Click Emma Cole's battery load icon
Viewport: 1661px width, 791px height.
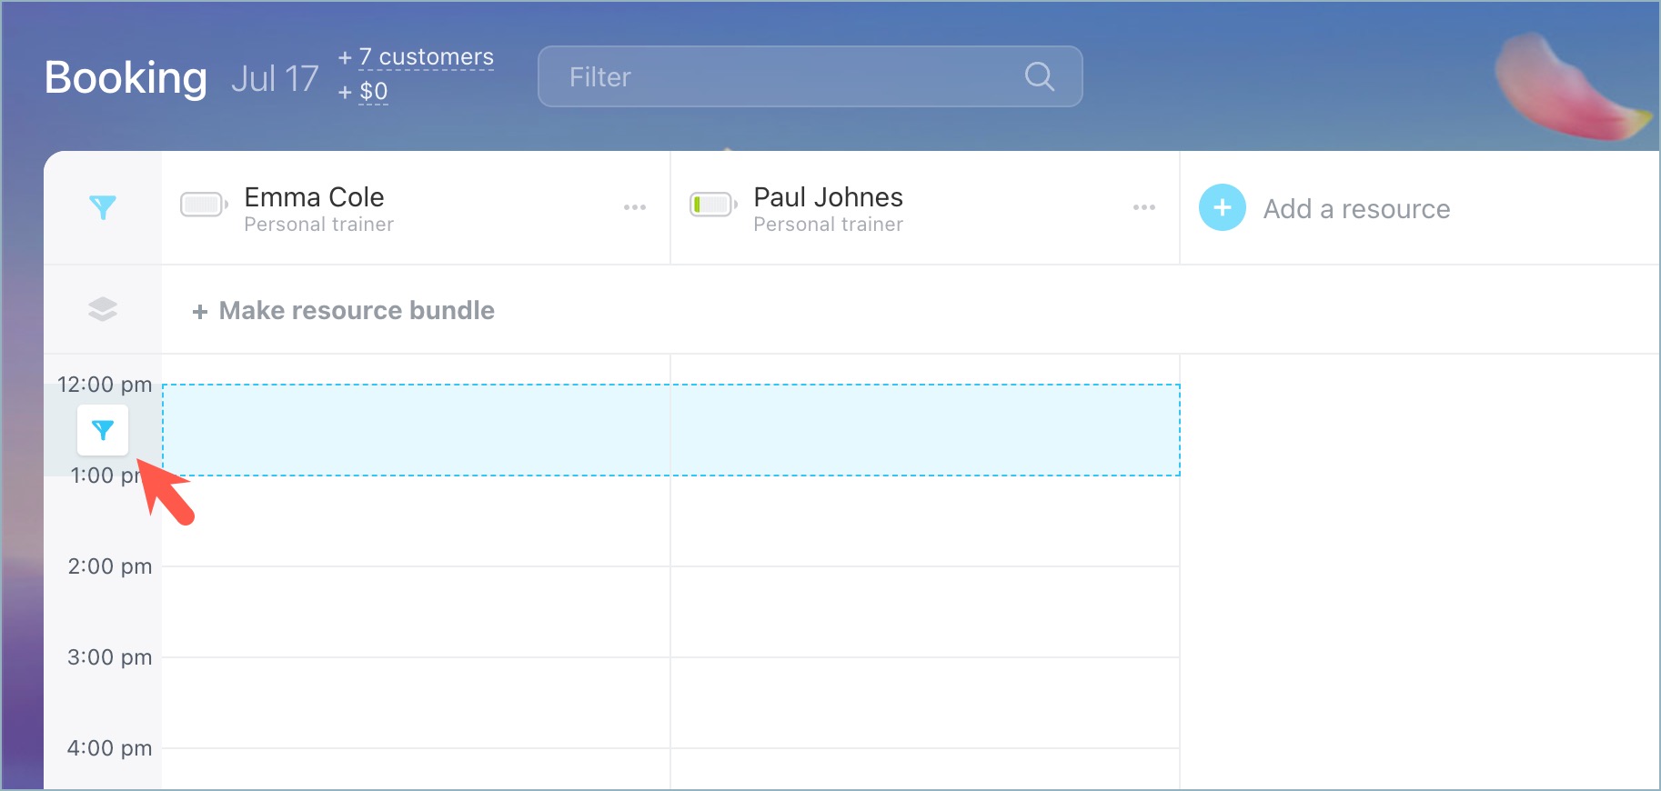point(203,205)
